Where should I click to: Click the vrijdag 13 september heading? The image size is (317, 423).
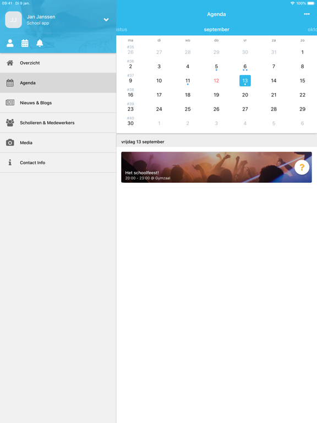pos(143,142)
